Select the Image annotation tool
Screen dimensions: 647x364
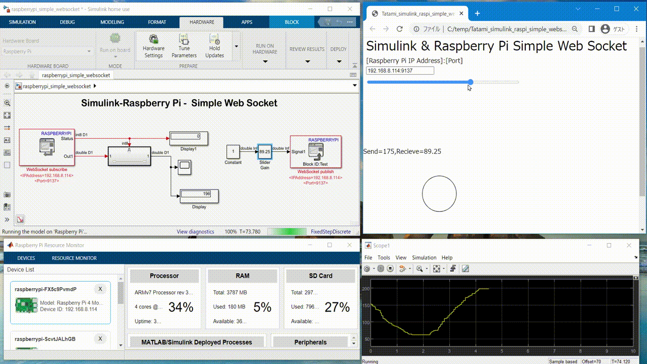click(x=7, y=153)
